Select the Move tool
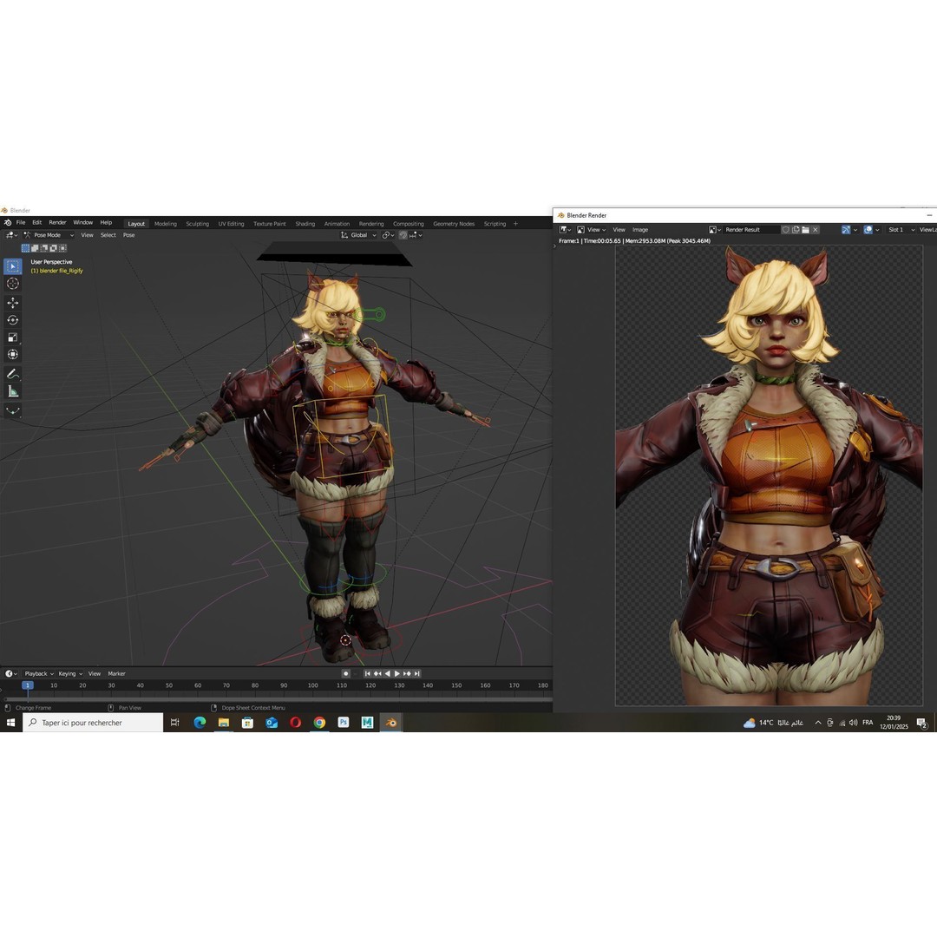The width and height of the screenshot is (937, 937). coord(12,303)
